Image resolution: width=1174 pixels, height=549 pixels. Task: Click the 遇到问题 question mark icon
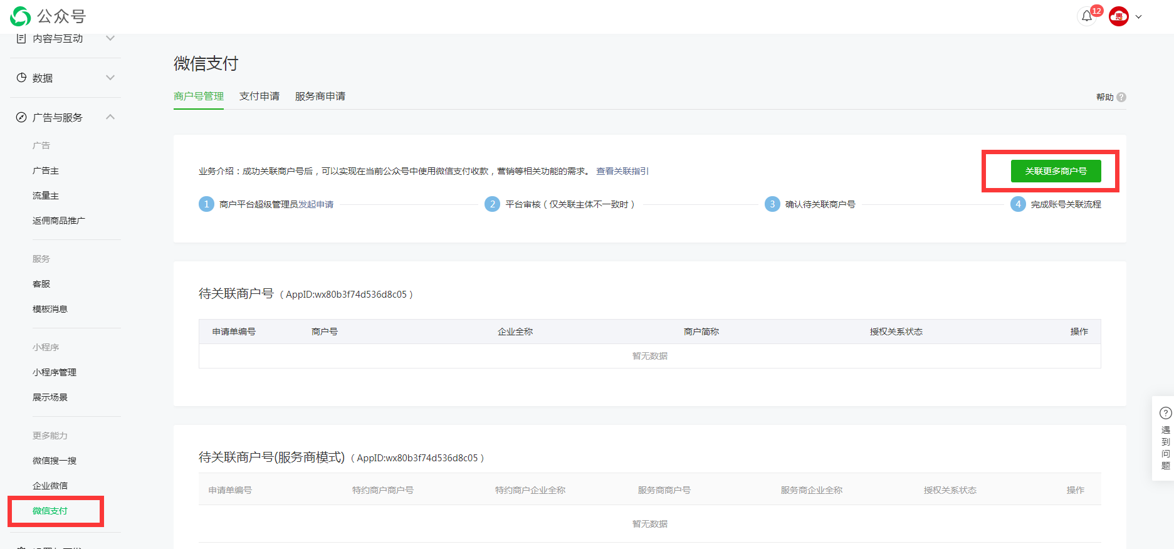pos(1166,413)
